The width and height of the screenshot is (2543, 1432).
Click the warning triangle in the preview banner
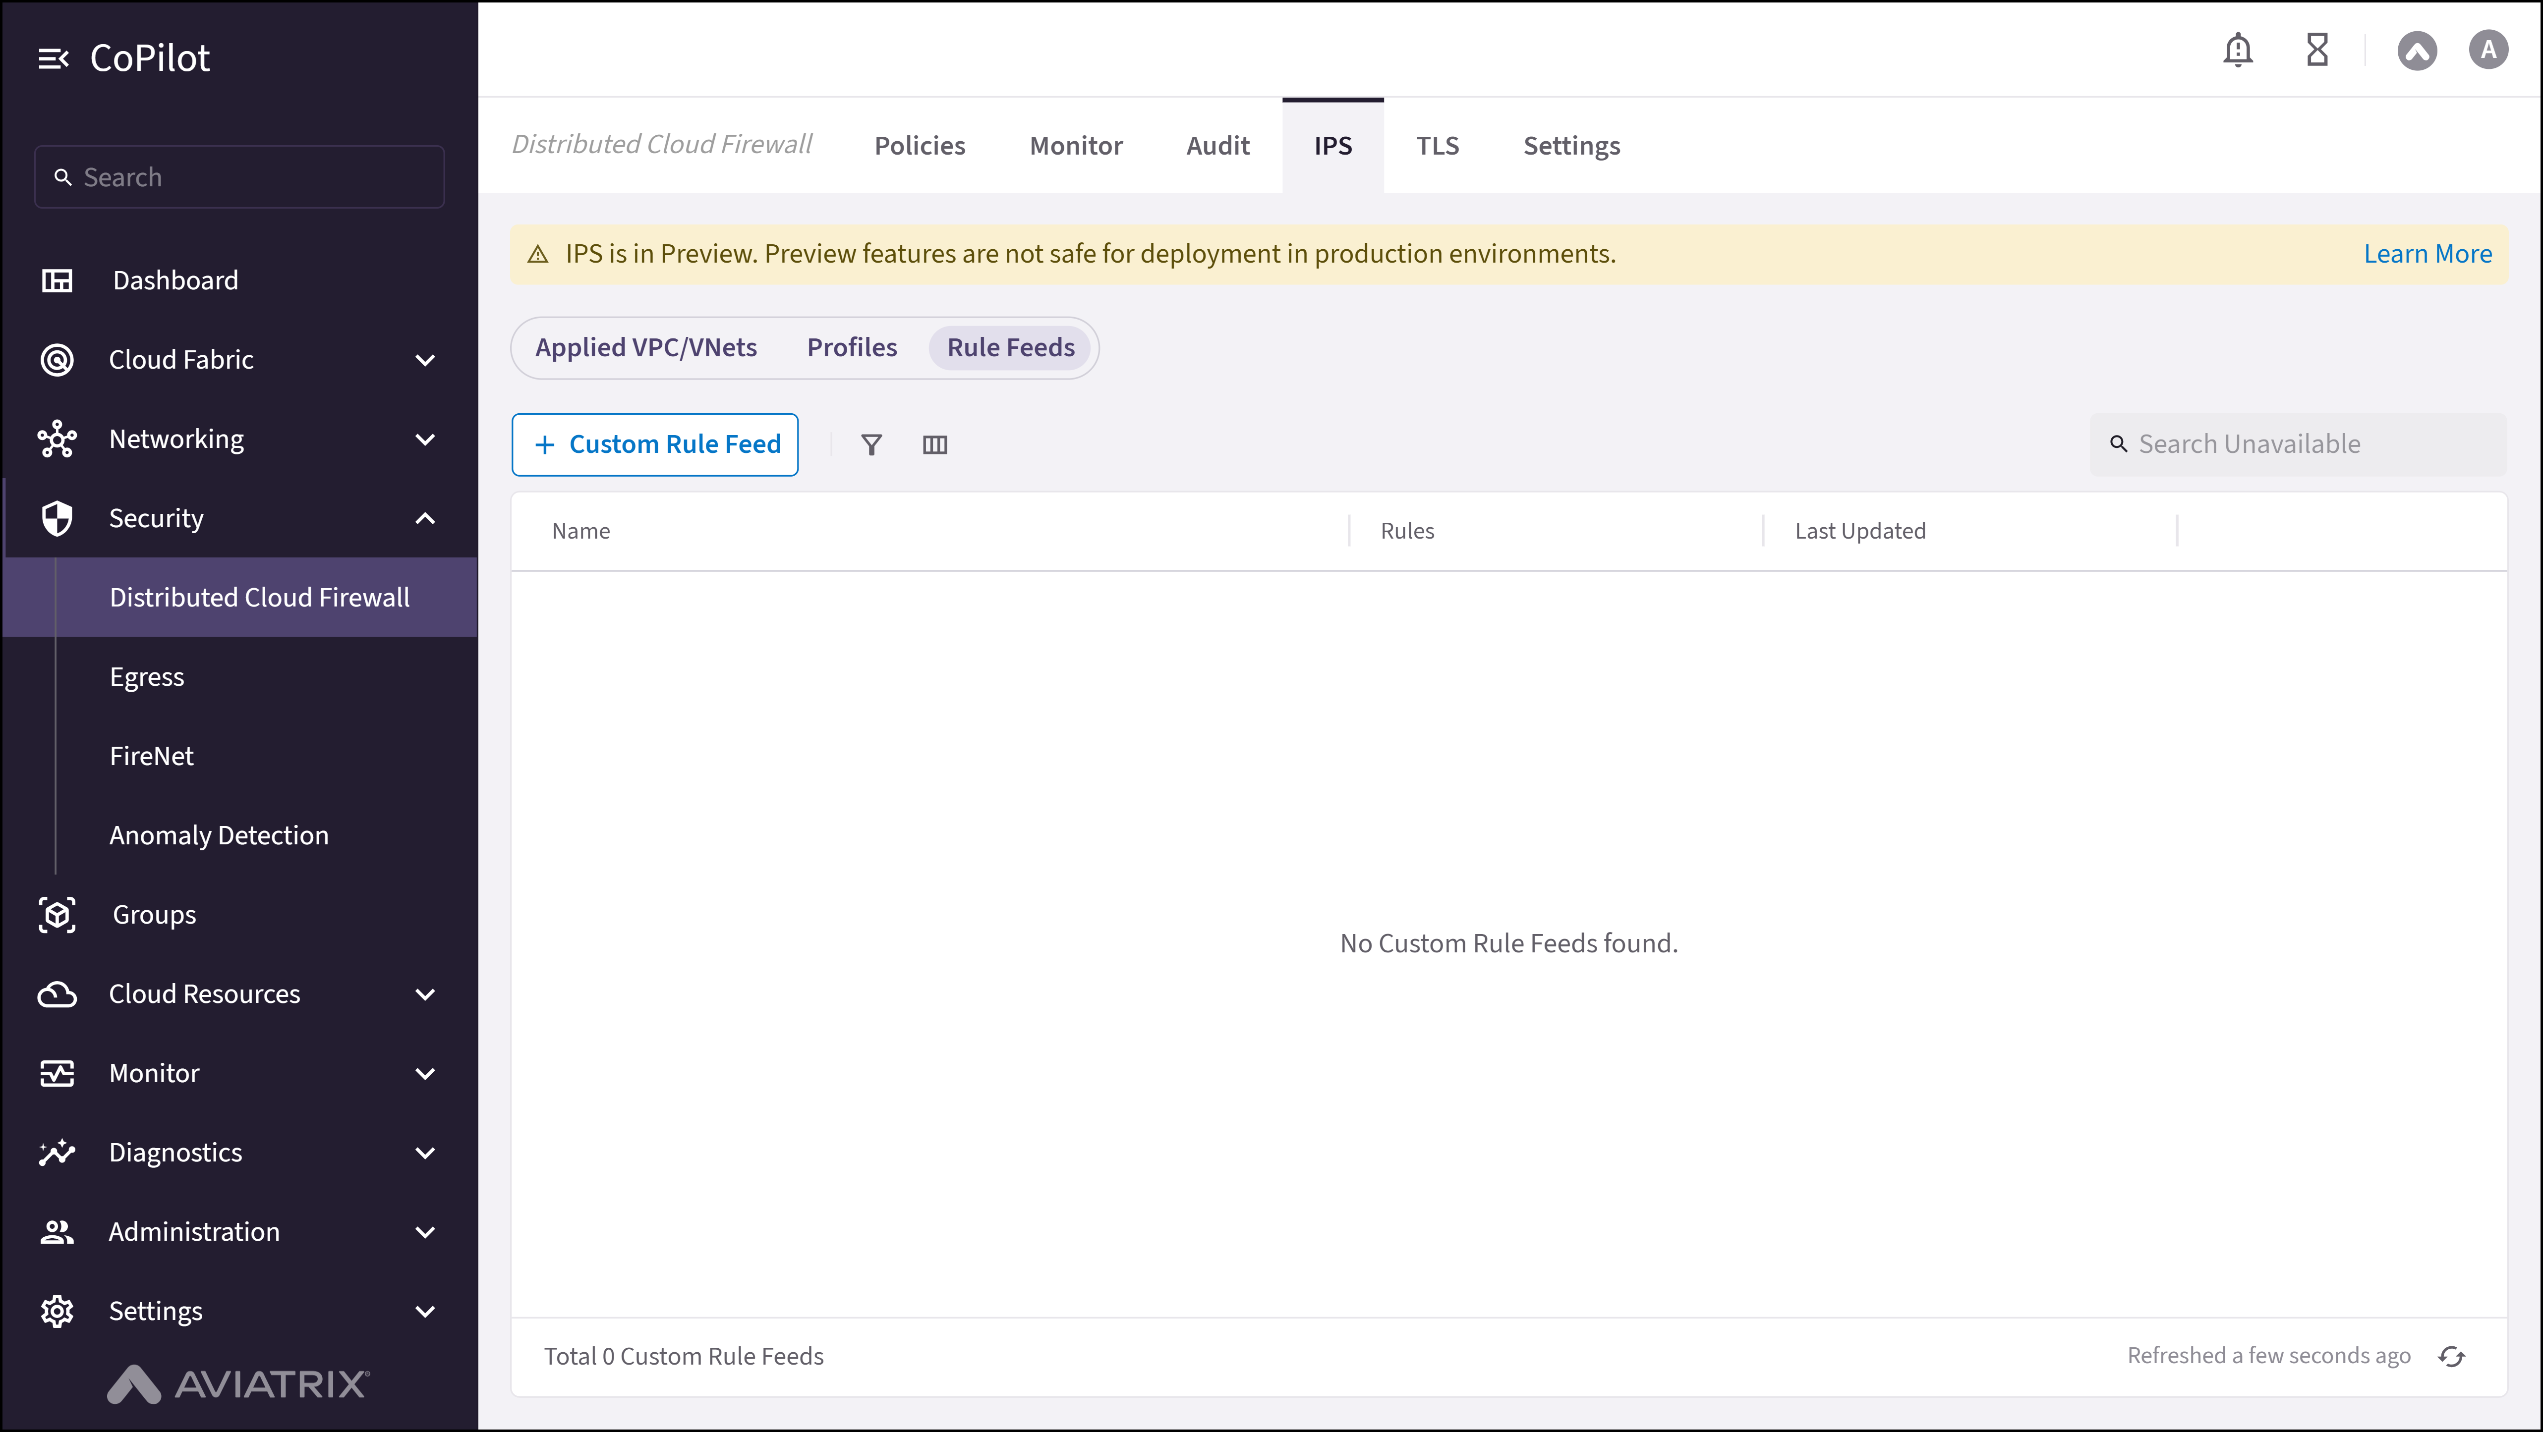[x=538, y=255]
